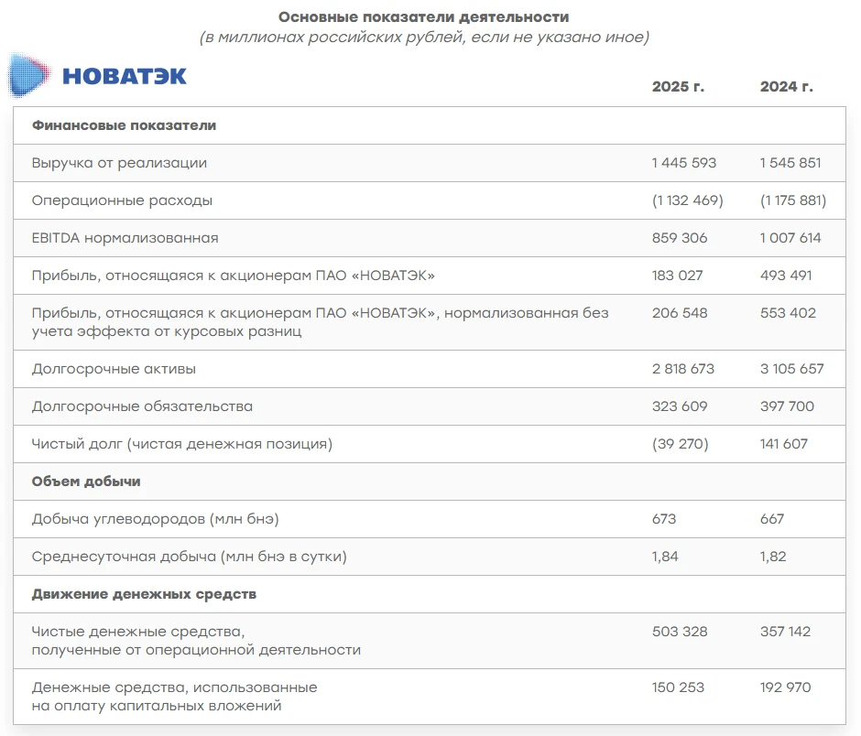Select long-term liabilities value 397 700
Screen dimensions: 861x736
(788, 406)
